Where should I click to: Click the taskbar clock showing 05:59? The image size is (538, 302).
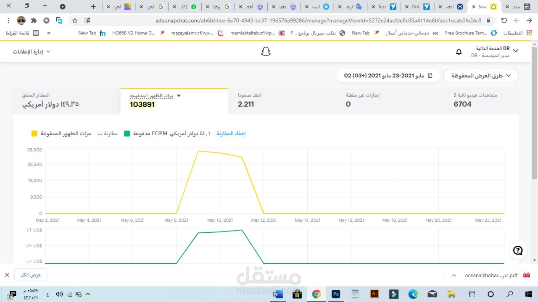(x=31, y=294)
